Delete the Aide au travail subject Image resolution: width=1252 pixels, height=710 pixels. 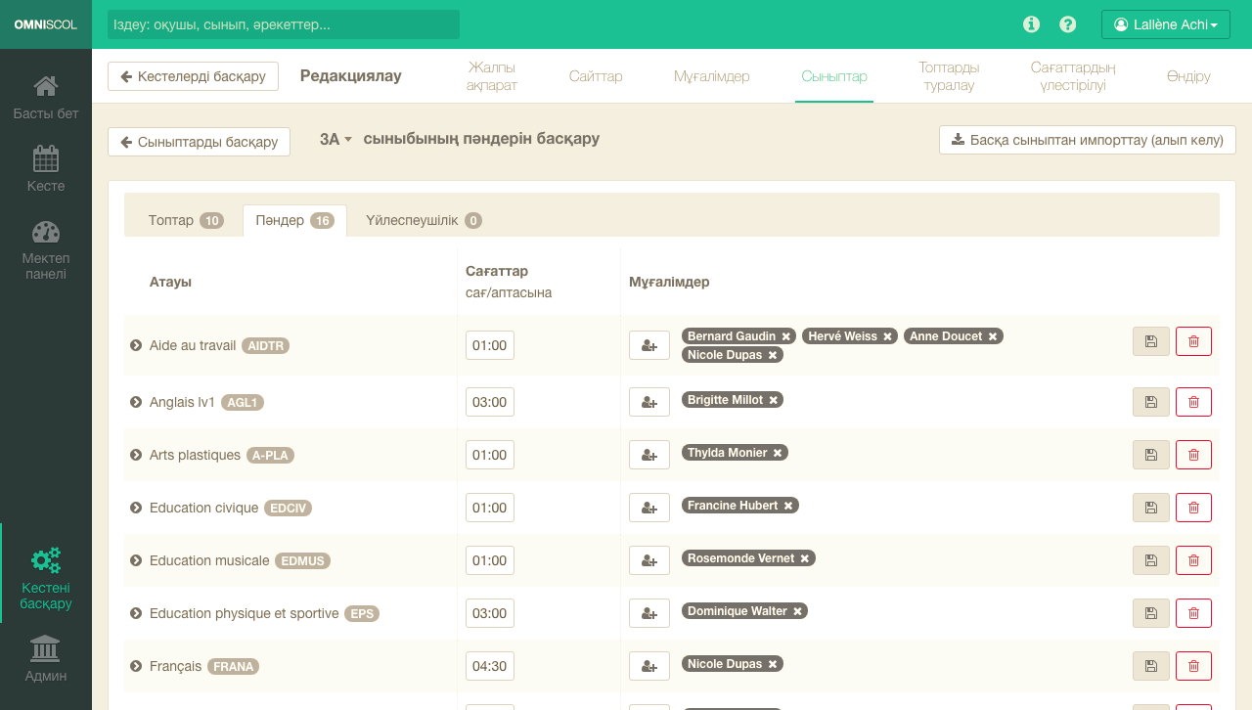tap(1193, 341)
